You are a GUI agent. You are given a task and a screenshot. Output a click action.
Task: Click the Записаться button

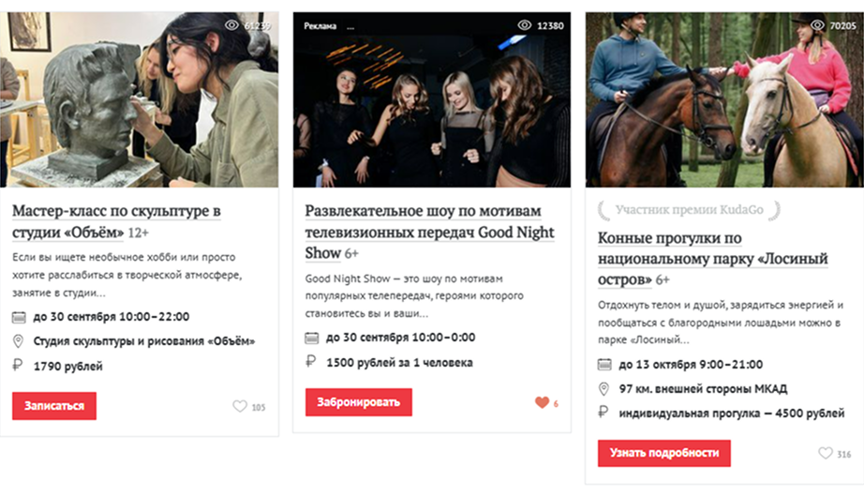(54, 406)
